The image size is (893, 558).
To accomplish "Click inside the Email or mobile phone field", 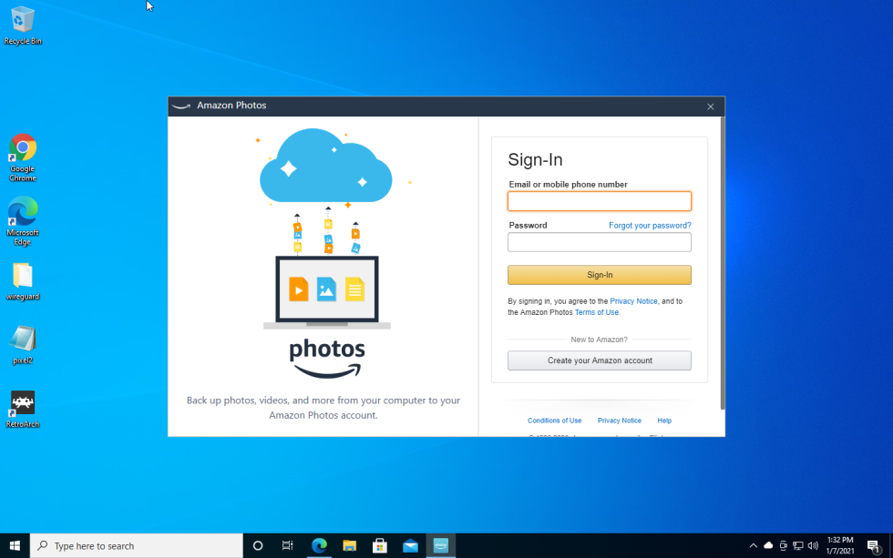I will (599, 200).
